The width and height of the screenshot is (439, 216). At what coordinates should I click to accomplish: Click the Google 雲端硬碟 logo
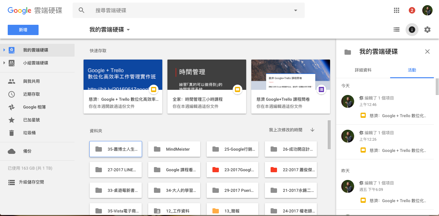coord(35,11)
